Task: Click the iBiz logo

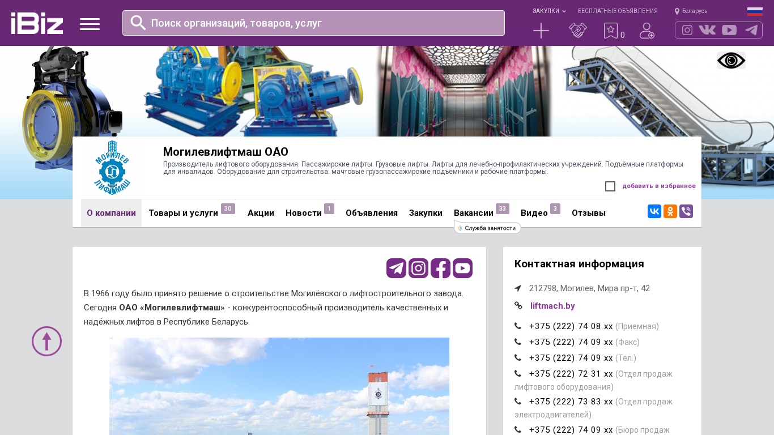Action: (x=37, y=23)
